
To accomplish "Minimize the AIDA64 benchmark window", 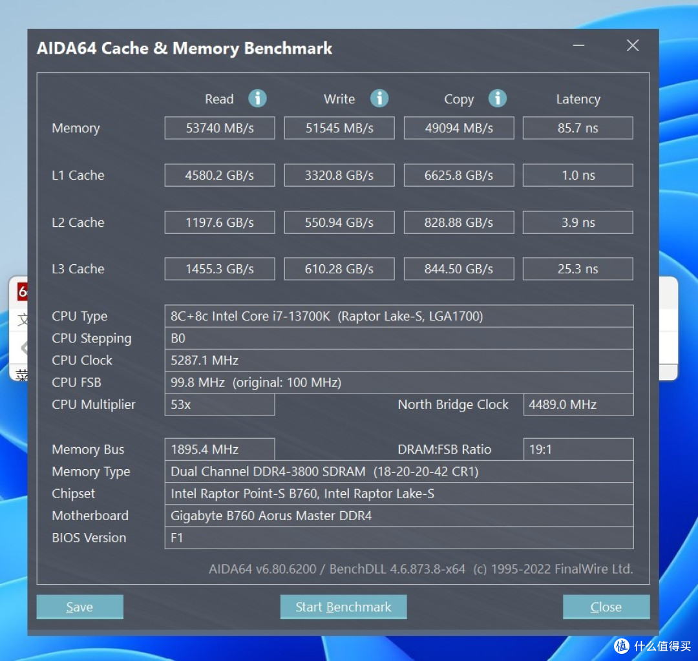I will (578, 45).
